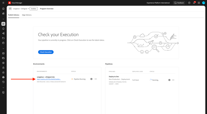
Task: Collapse the first sidebar section chevron
Action: [x=3, y=19]
